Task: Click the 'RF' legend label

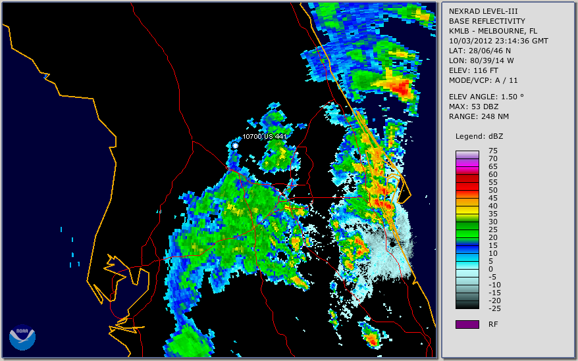Action: [493, 324]
